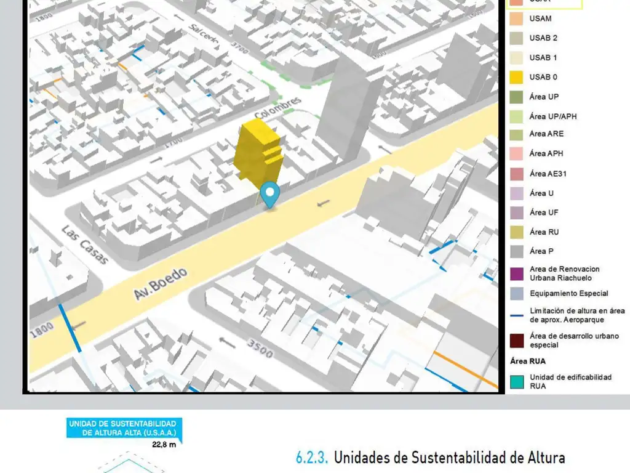630x473 pixels.
Task: Click the 'Equipamiento Especial' legend text
Action: tap(569, 293)
